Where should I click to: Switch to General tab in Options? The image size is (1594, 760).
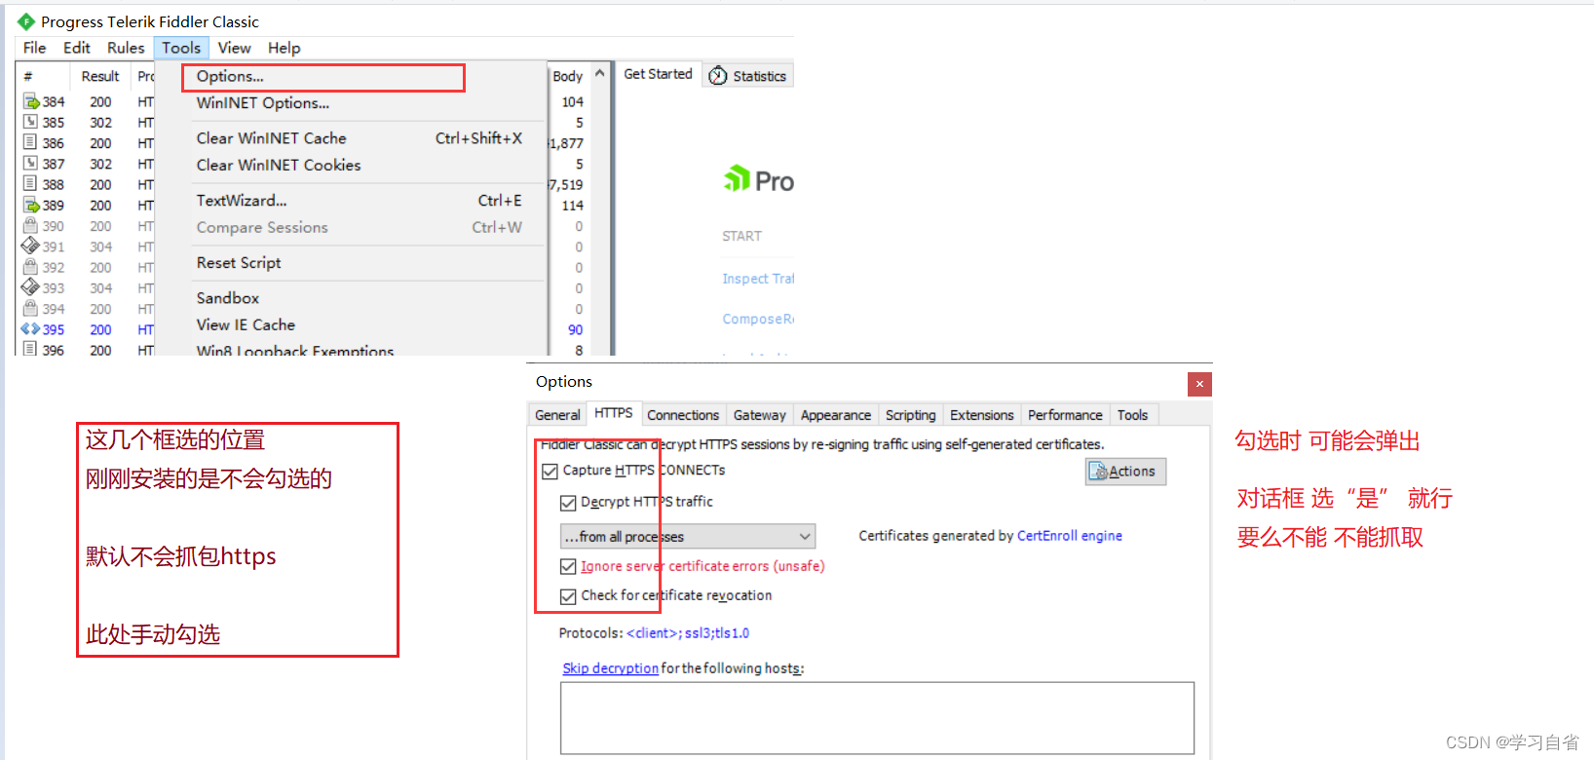(557, 415)
